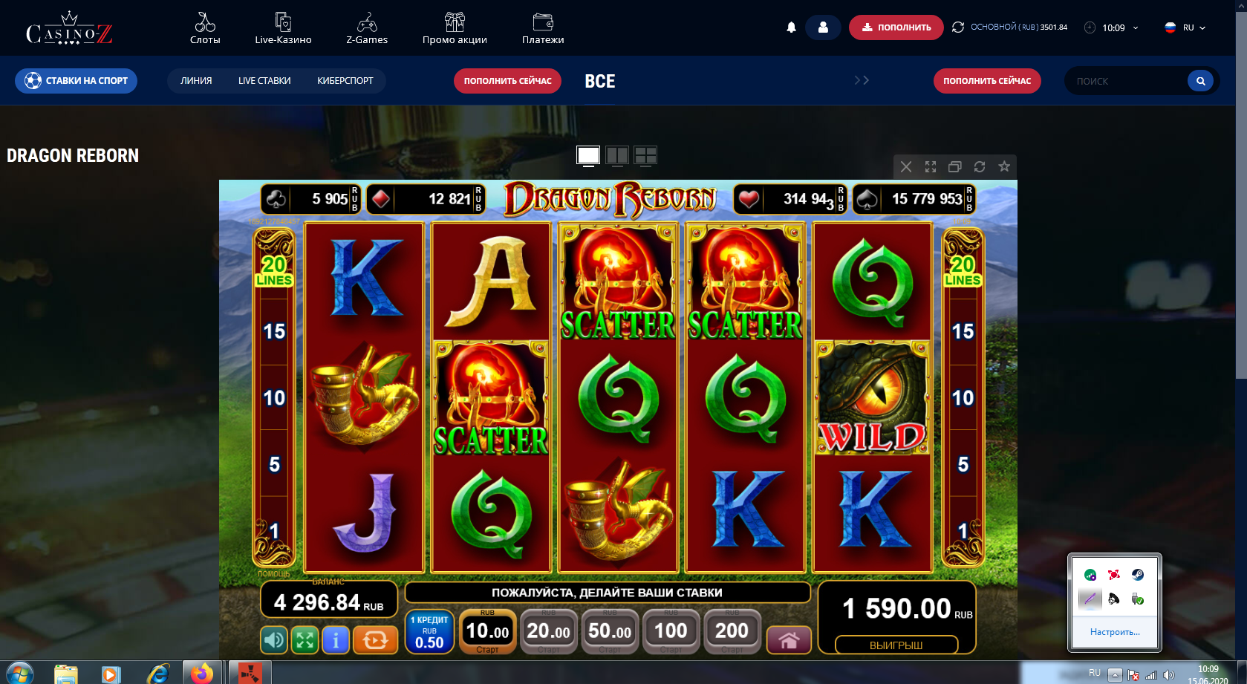Expand the clock time dropdown
Image resolution: width=1247 pixels, height=684 pixels.
(1112, 27)
